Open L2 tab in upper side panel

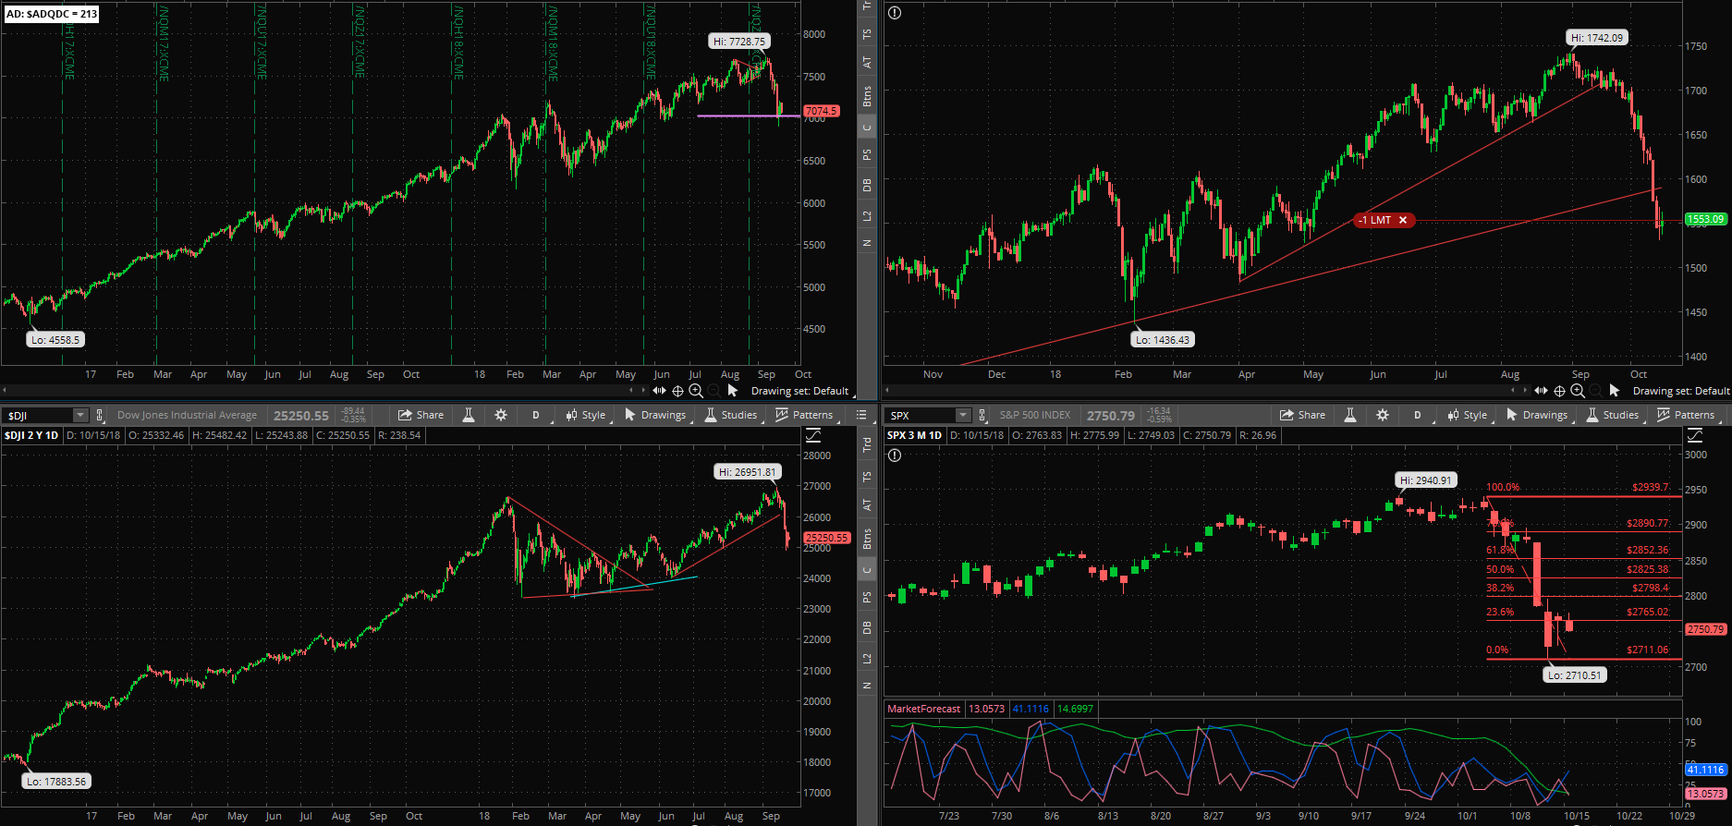tap(867, 216)
